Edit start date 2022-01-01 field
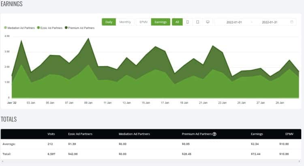 (234, 22)
